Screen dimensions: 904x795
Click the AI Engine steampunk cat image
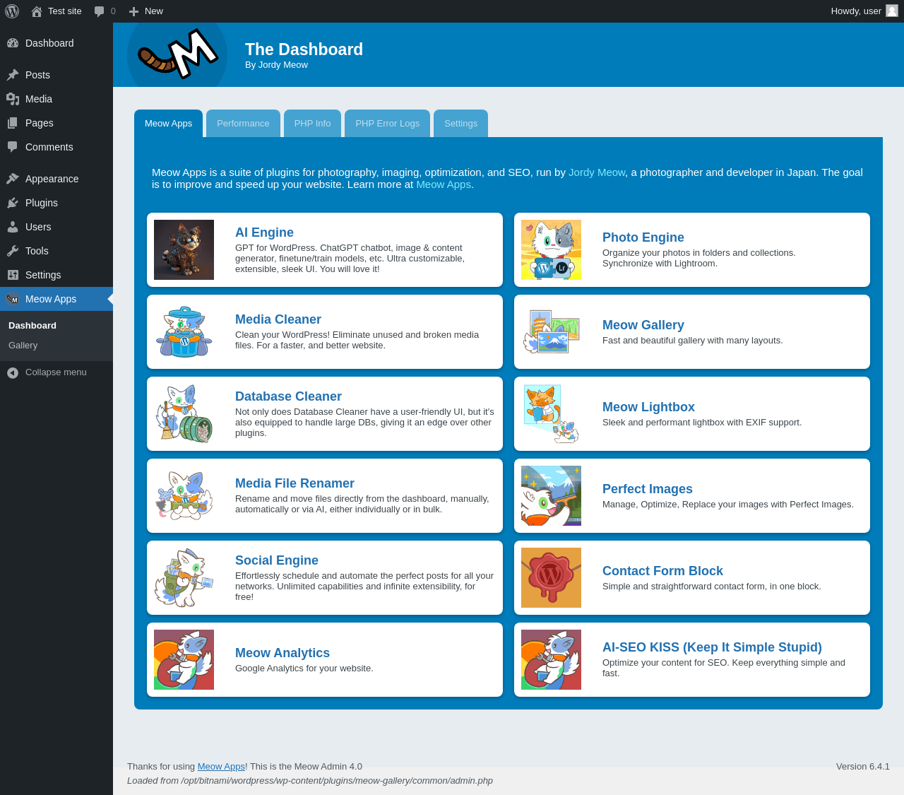pos(184,249)
